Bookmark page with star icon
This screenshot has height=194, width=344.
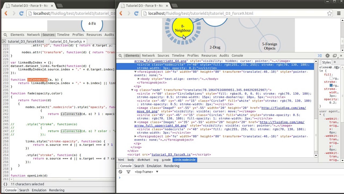coord(329,13)
